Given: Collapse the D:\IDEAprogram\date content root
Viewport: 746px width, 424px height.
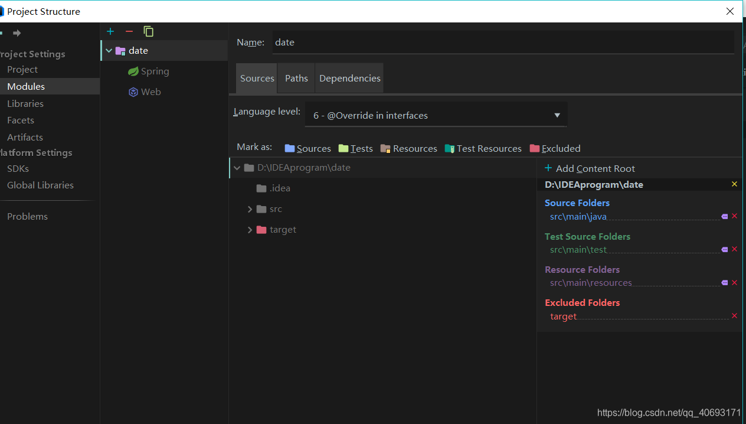Looking at the screenshot, I should point(237,168).
